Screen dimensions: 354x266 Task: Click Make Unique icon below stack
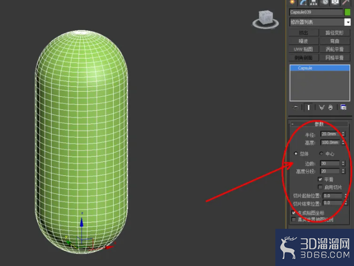321,107
